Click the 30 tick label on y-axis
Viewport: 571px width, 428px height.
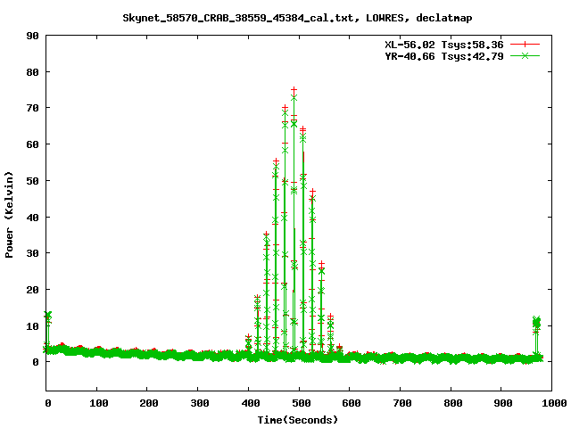32,253
